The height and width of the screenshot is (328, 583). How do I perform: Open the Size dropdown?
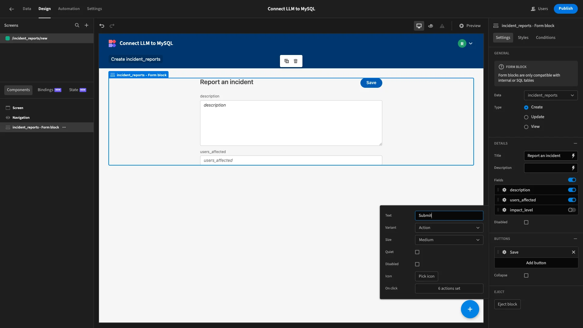449,240
